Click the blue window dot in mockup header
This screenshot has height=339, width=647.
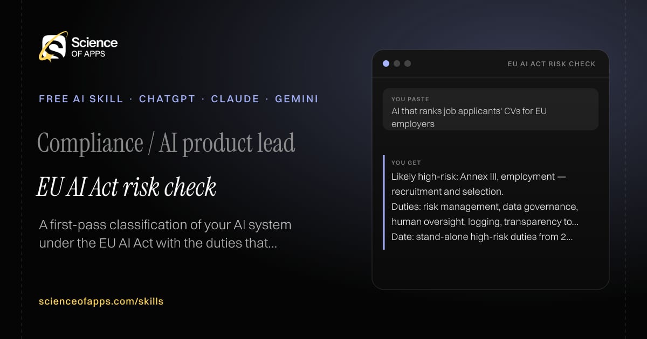[x=386, y=63]
